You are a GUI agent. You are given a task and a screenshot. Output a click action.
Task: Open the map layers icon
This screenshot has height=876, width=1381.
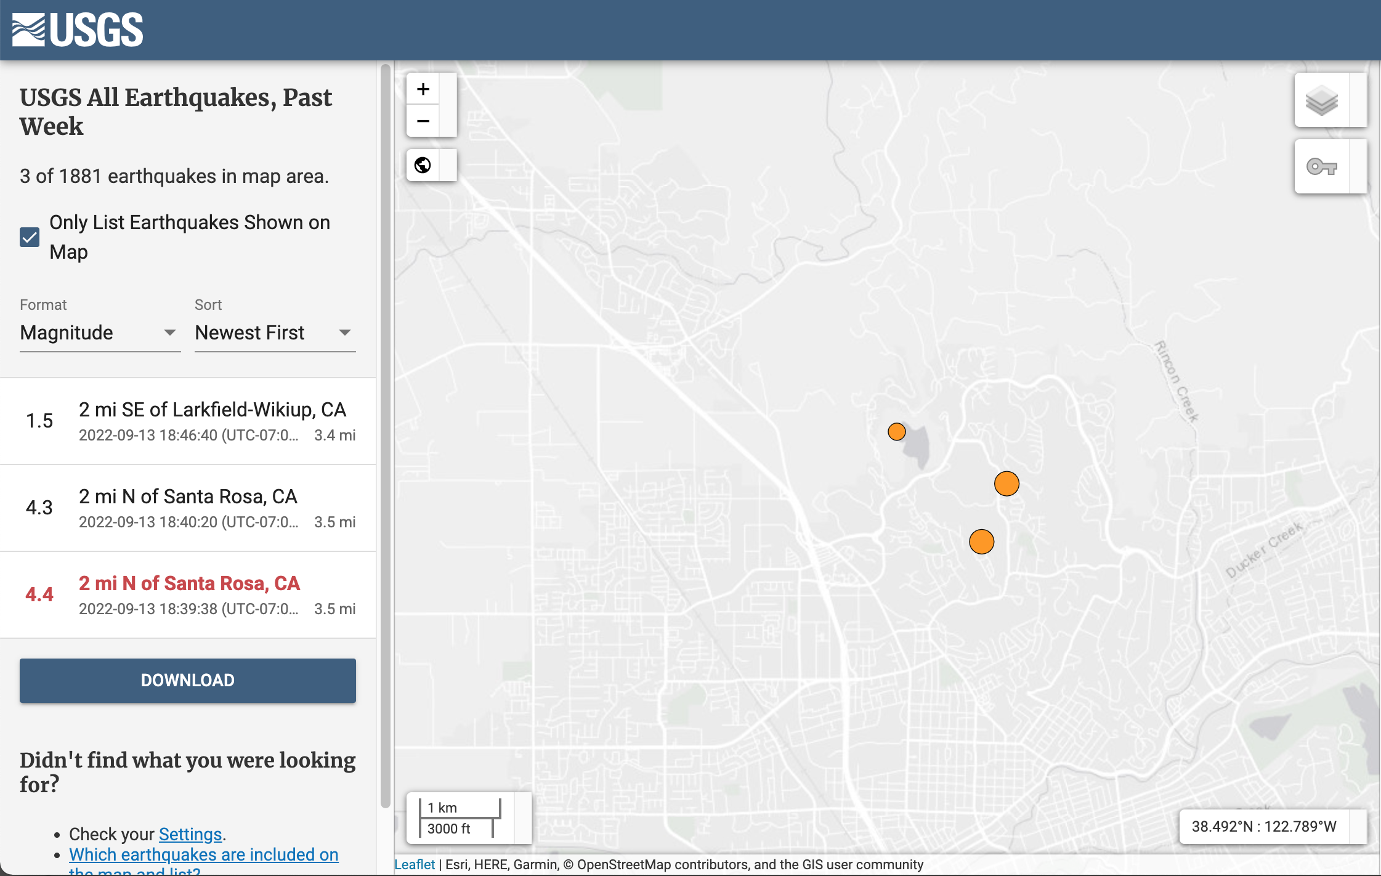1322,101
